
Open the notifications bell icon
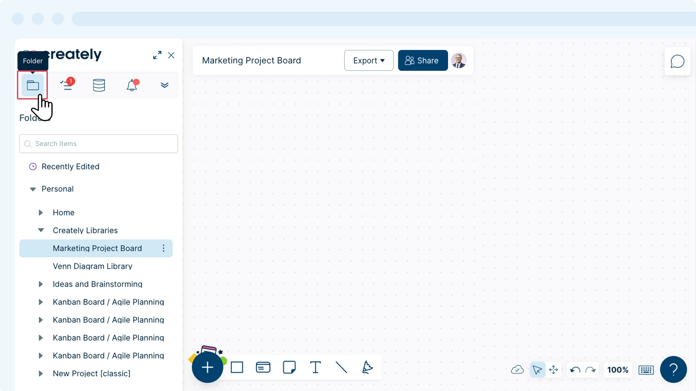pyautogui.click(x=132, y=85)
